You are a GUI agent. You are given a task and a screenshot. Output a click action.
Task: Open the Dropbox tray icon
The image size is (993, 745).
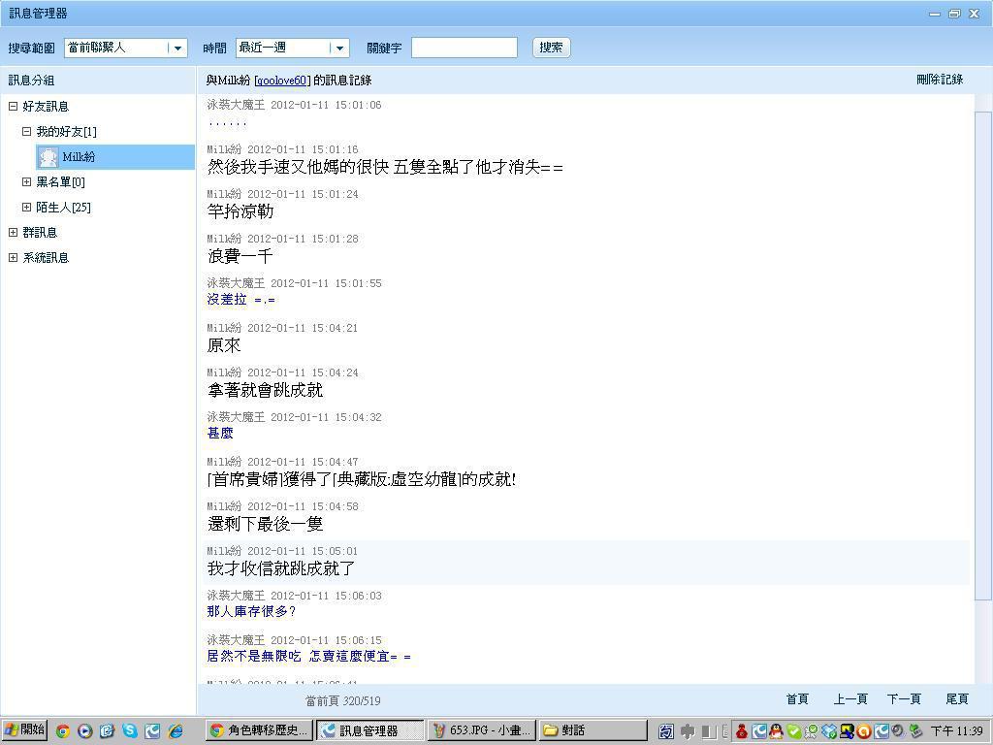click(829, 731)
